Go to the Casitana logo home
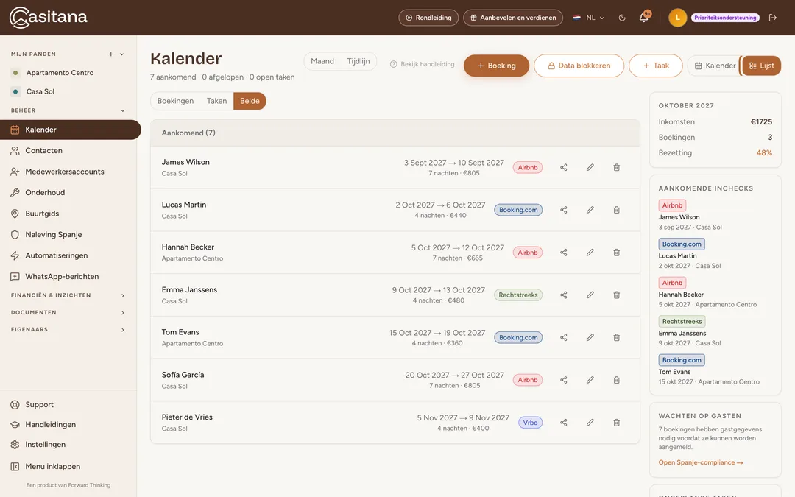 coord(48,17)
